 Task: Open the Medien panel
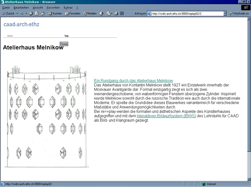point(90,13)
